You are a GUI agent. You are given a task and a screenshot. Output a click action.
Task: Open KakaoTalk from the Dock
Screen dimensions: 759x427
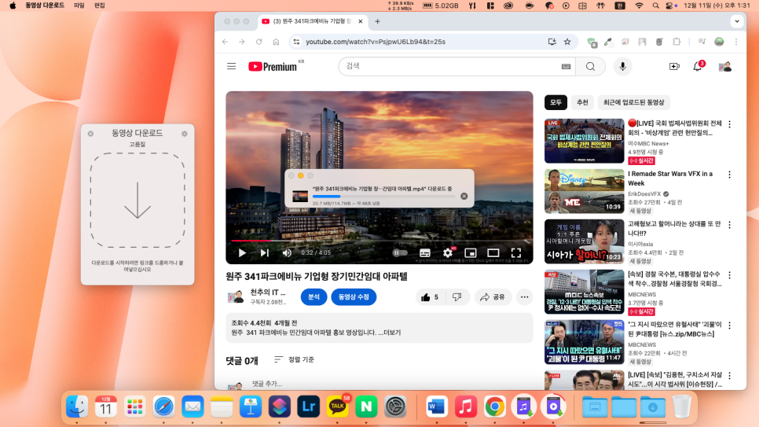pyautogui.click(x=337, y=407)
